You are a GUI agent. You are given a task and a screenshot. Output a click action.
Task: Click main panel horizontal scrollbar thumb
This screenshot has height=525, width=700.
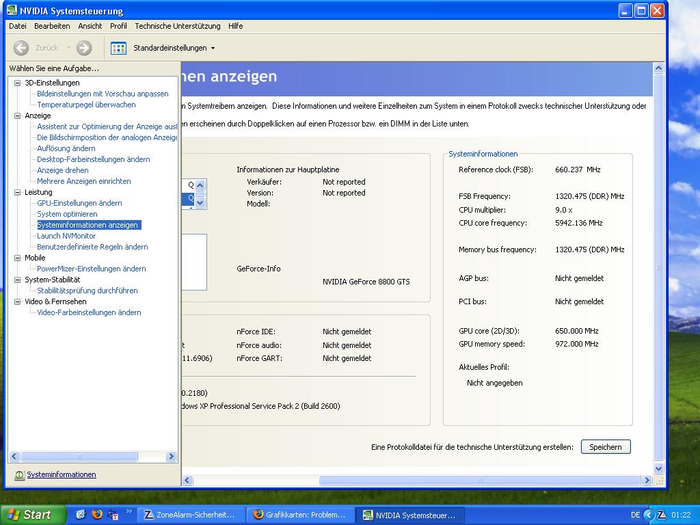tap(479, 481)
